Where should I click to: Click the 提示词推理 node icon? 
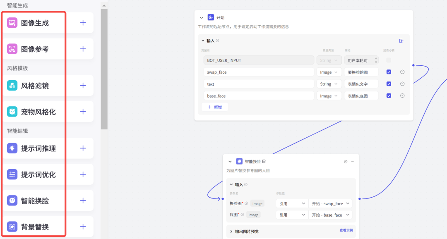(x=12, y=148)
